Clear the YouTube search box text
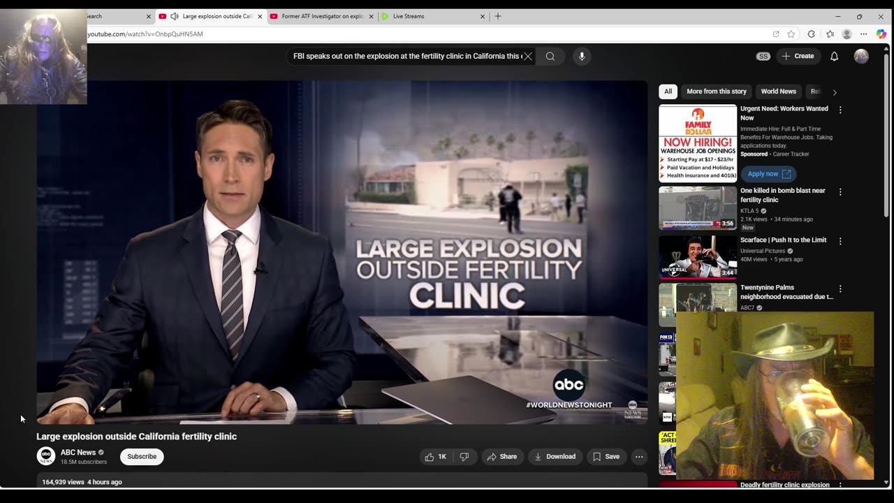The height and width of the screenshot is (503, 894). [x=528, y=57]
